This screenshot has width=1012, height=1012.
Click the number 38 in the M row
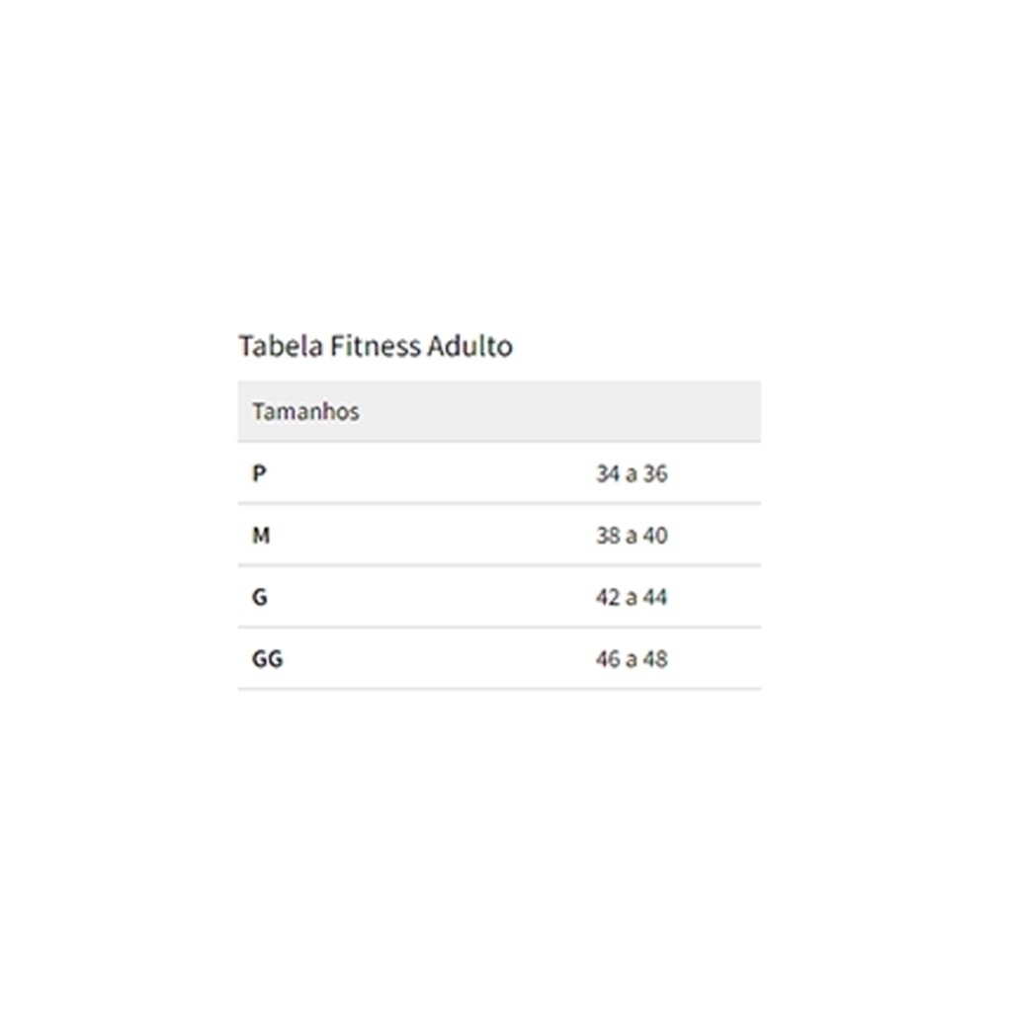click(x=607, y=536)
